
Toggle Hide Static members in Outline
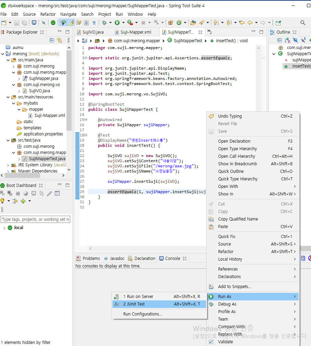click(303, 40)
